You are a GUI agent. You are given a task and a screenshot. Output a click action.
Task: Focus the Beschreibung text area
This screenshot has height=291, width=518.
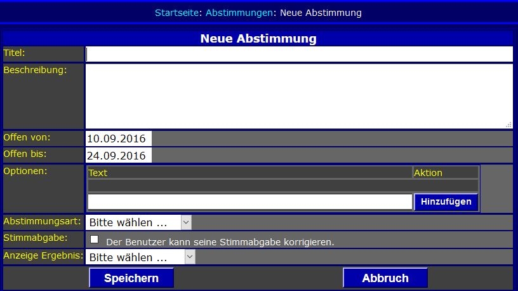pos(298,95)
